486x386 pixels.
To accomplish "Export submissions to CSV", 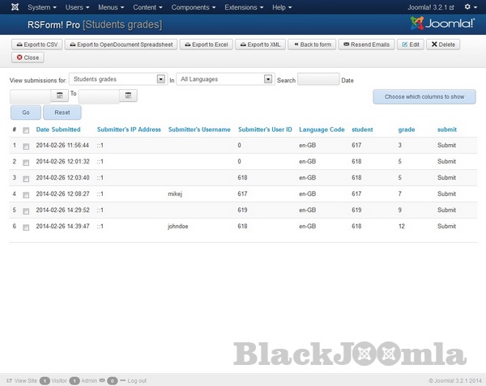I will 36,45.
